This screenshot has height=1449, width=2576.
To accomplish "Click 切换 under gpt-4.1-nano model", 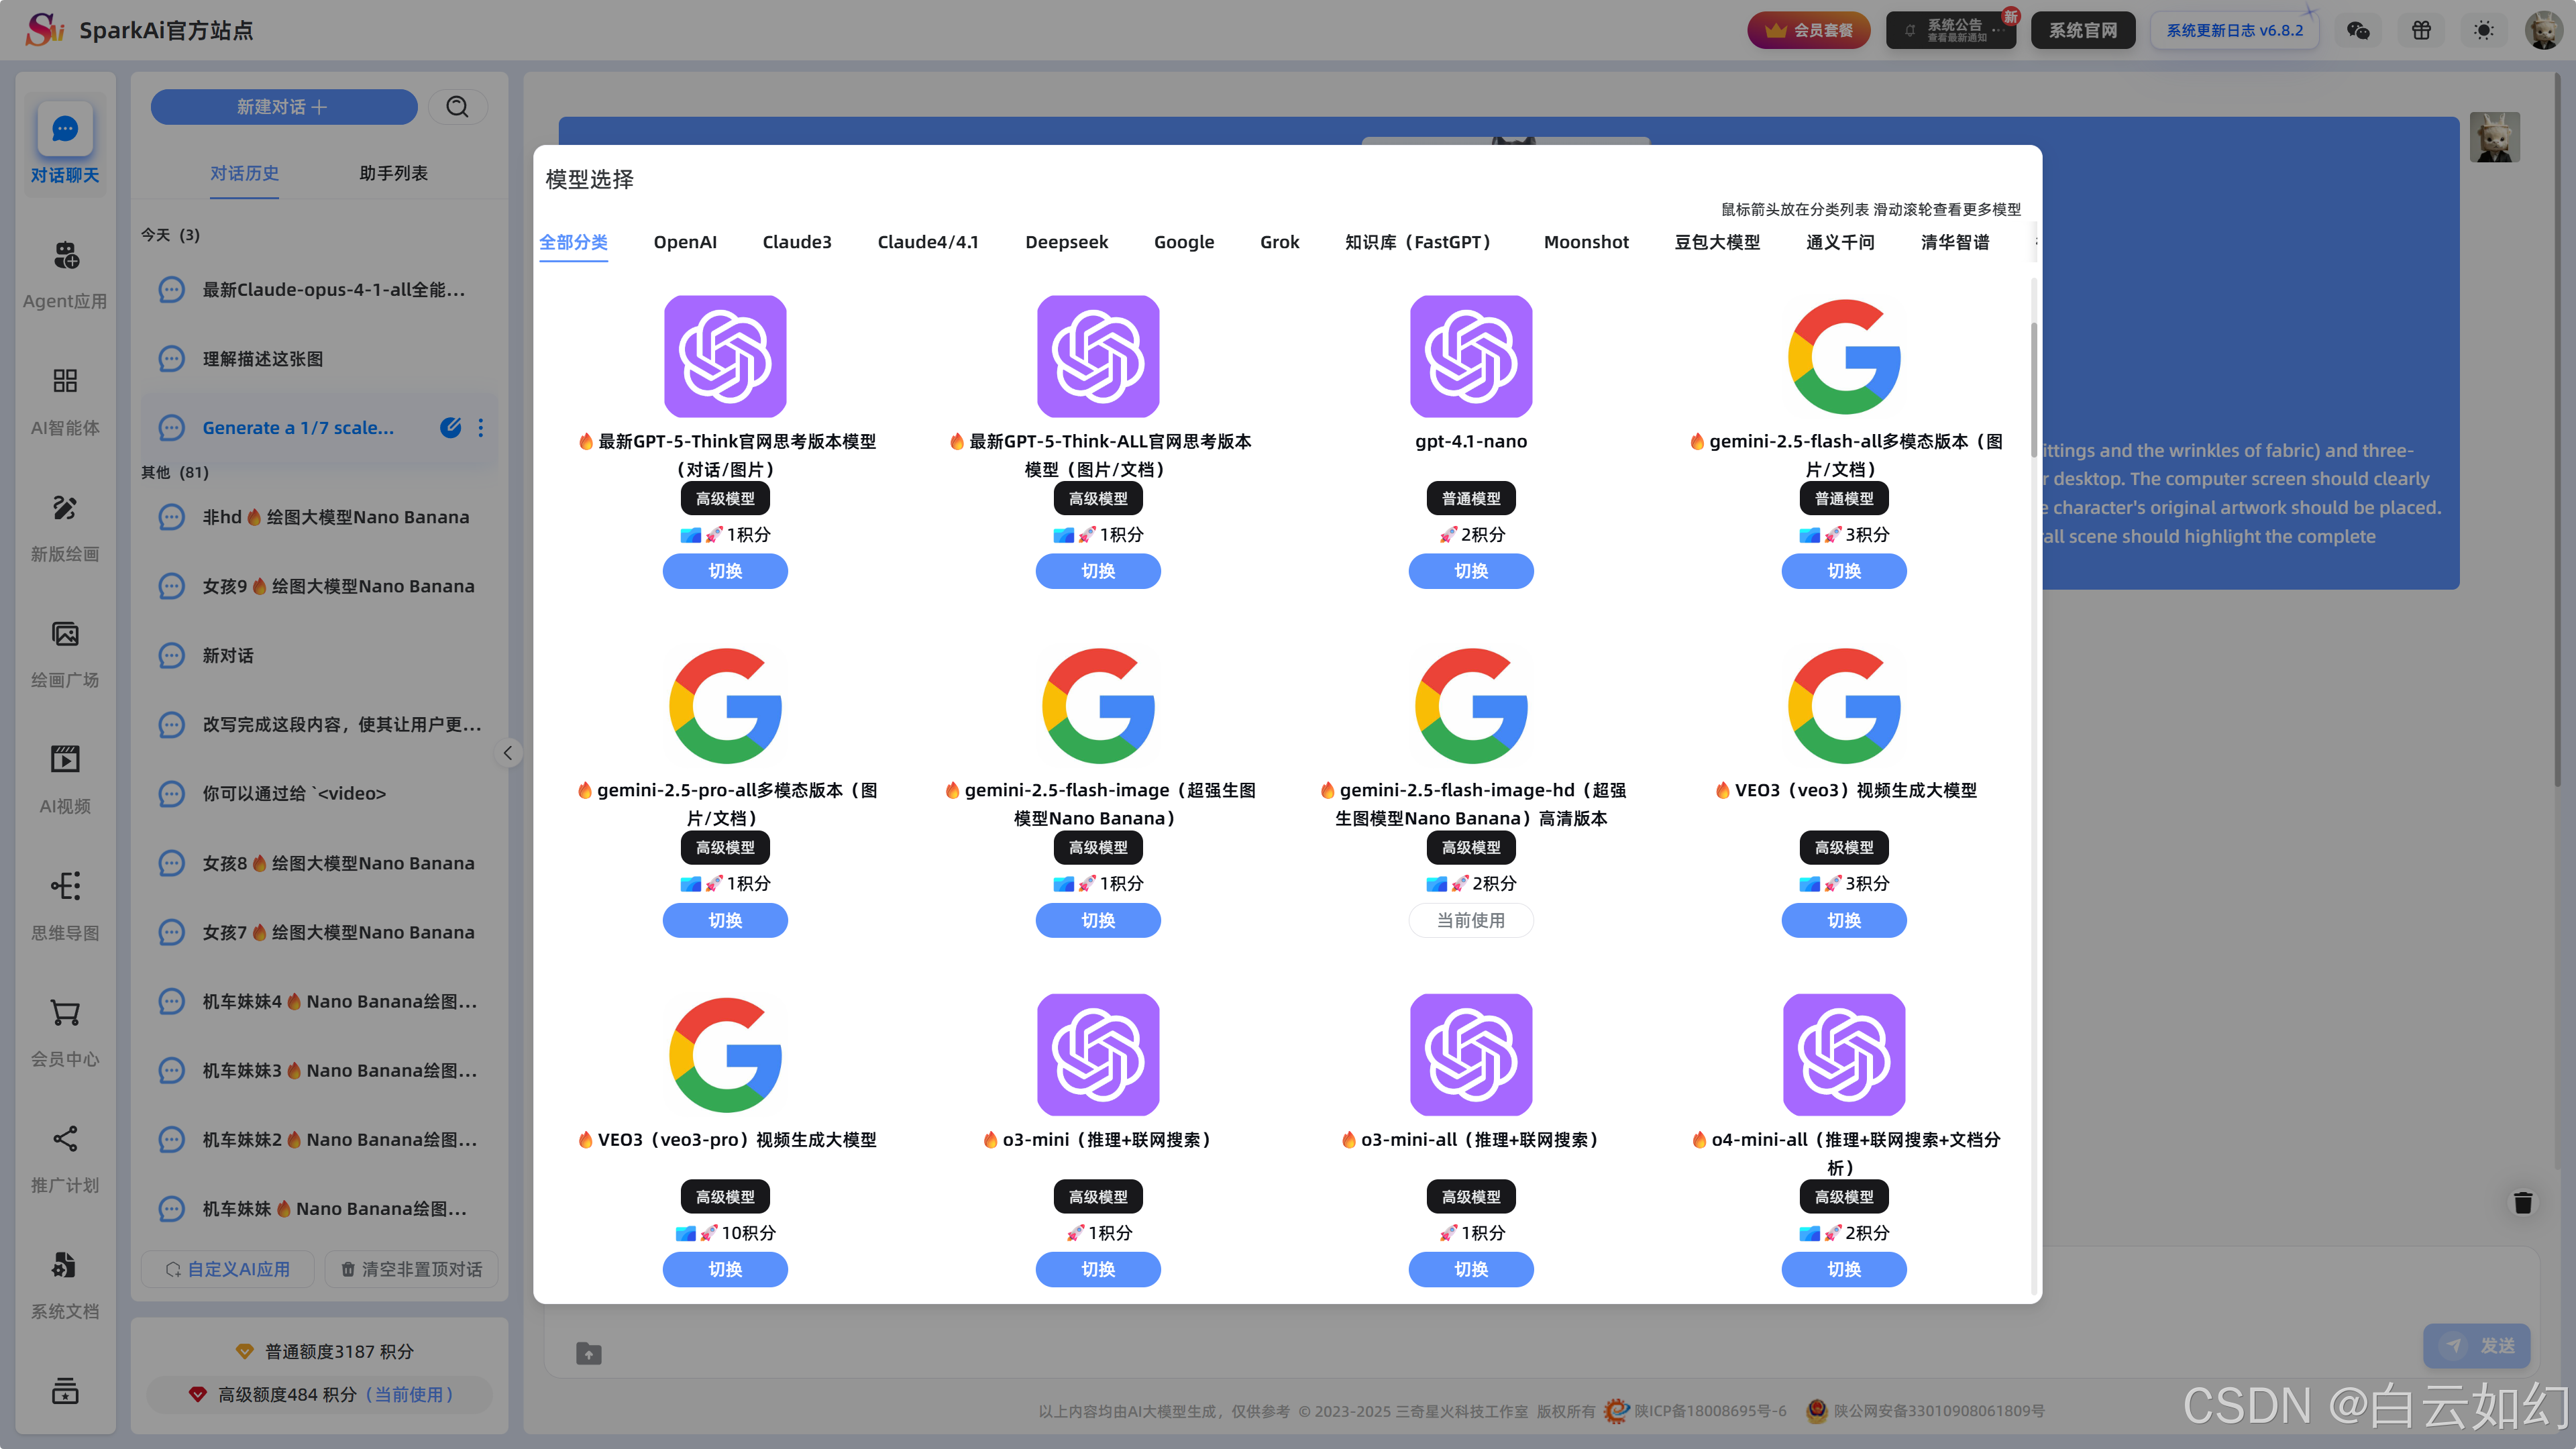I will click(1470, 571).
